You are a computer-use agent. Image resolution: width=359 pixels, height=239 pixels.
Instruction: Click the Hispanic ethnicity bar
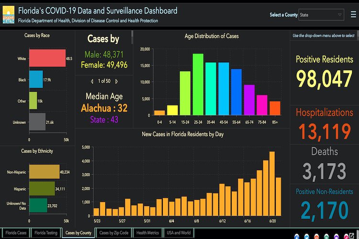[x=42, y=188]
